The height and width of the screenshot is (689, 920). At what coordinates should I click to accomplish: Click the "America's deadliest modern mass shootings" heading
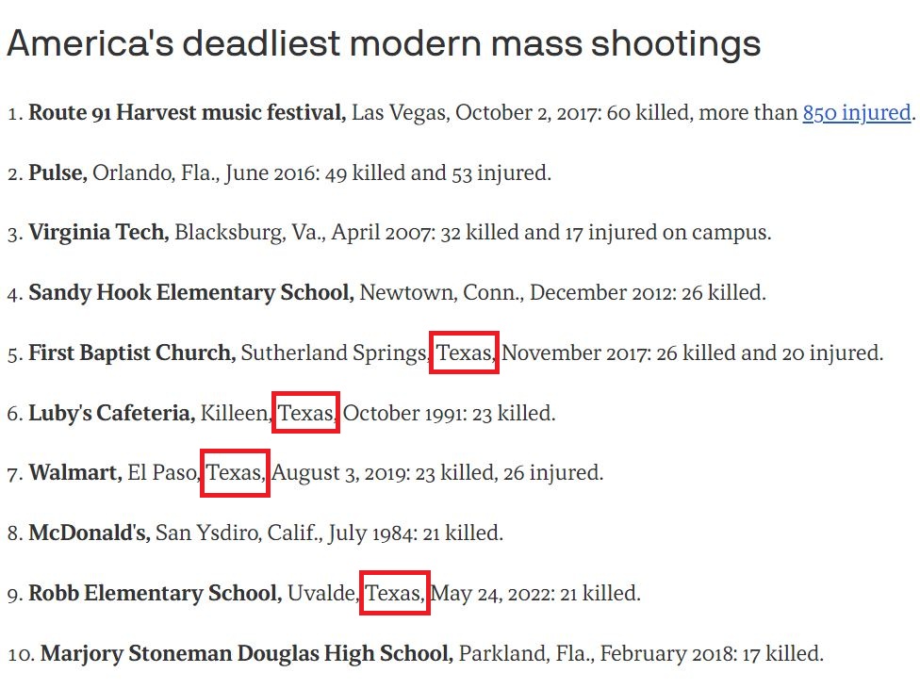(384, 43)
